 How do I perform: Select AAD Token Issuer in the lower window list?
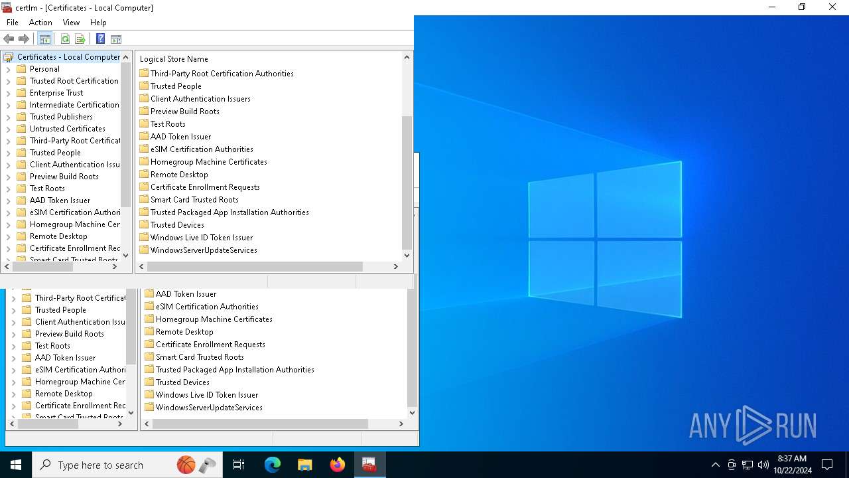coord(186,294)
